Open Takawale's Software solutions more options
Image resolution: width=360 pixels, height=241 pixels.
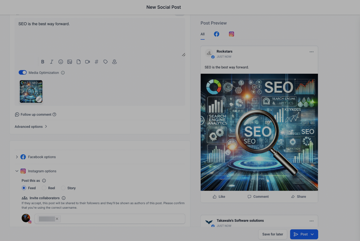coord(312,221)
